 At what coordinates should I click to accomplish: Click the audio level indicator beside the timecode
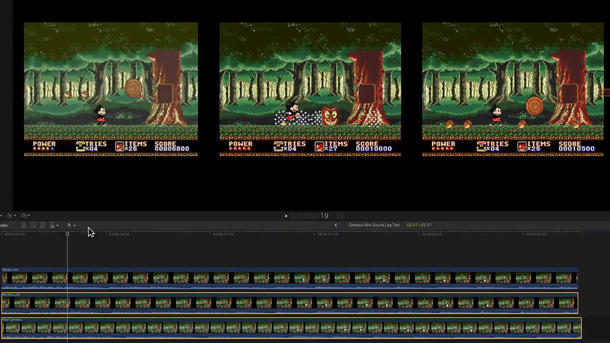tap(339, 216)
